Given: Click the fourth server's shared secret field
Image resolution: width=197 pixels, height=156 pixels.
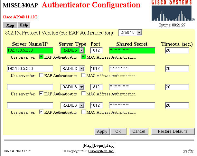Looking at the screenshot, I should click(x=132, y=105).
